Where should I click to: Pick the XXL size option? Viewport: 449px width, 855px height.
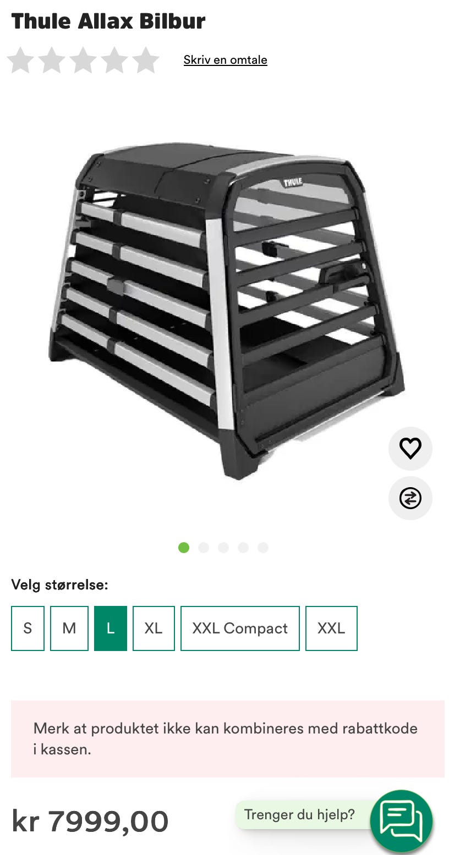331,628
